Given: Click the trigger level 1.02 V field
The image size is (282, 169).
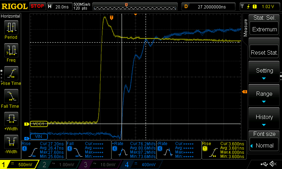Looking at the screenshot, I should pyautogui.click(x=268, y=7).
